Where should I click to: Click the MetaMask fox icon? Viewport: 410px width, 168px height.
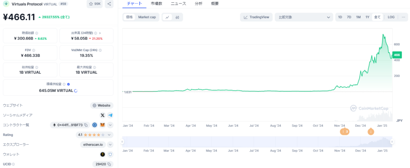tap(103, 125)
